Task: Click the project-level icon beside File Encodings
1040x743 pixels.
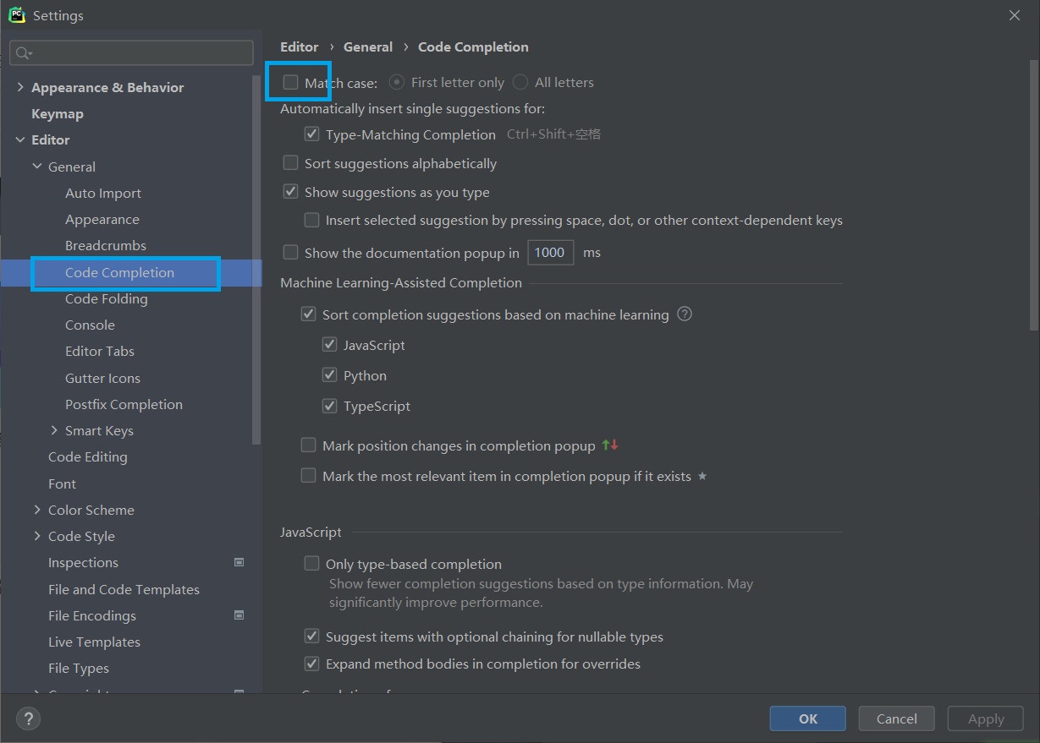Action: point(239,615)
